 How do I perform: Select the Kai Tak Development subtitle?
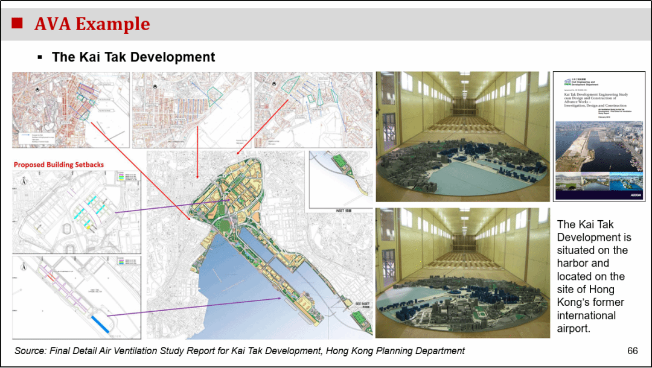(133, 57)
